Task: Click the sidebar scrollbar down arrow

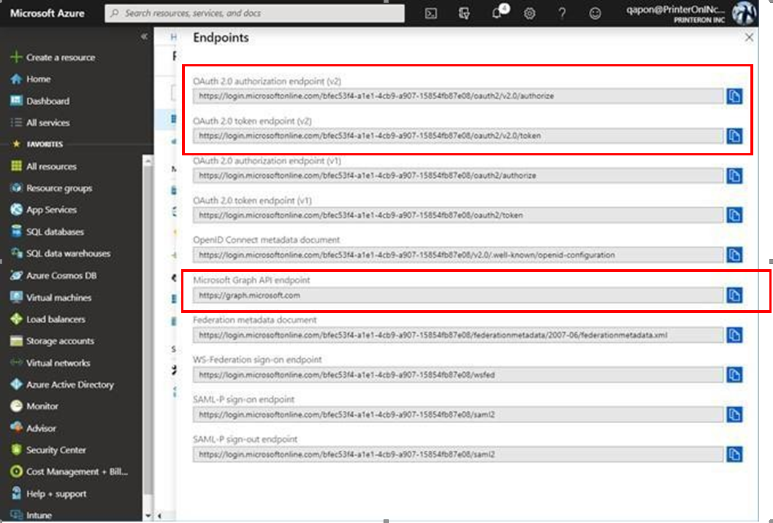Action: [148, 516]
